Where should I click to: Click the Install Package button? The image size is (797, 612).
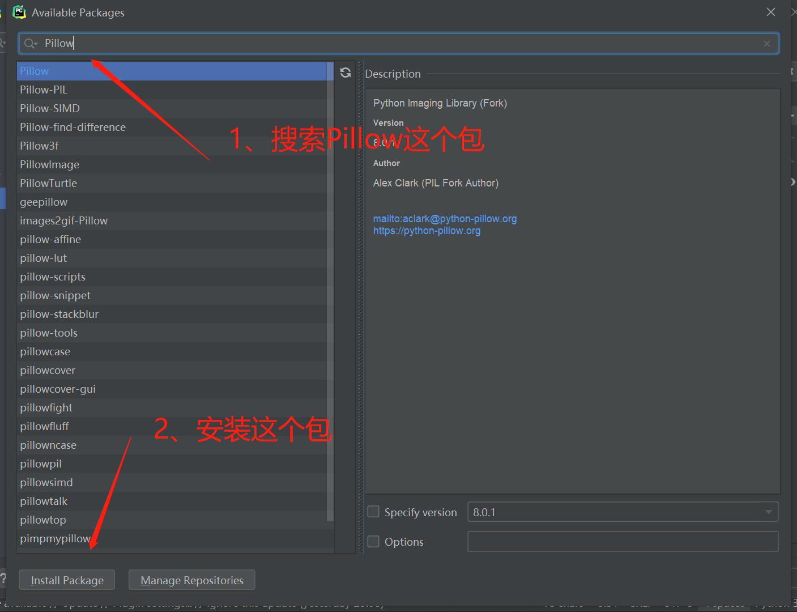point(66,580)
